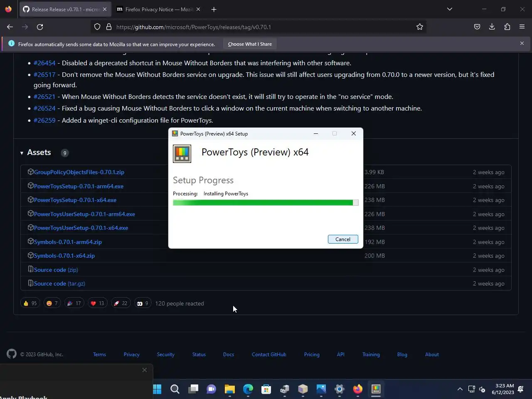View site security padlock information
Screen dimensions: 532x399
[x=109, y=27]
